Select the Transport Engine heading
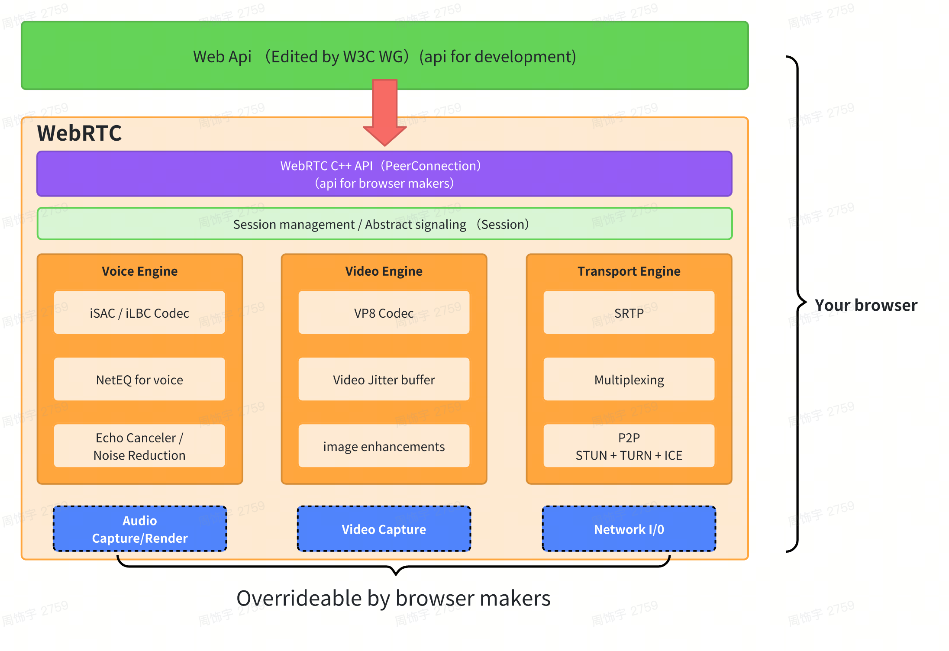This screenshot has height=651, width=949. click(629, 271)
